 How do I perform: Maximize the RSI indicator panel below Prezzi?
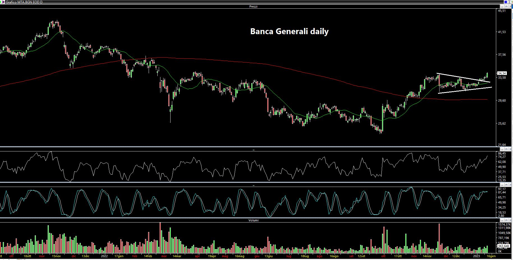(x=506, y=149)
